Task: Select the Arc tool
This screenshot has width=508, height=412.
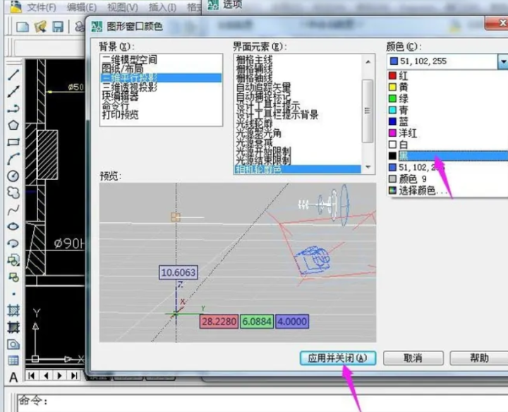Action: click(x=13, y=159)
